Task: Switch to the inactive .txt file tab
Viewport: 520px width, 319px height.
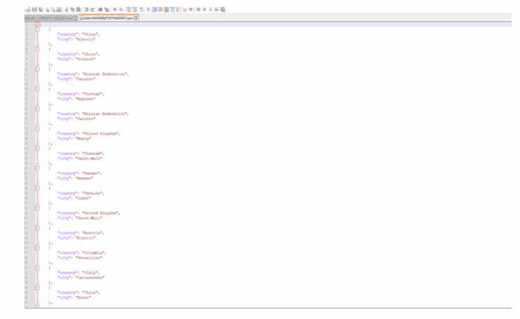Action: (x=49, y=17)
